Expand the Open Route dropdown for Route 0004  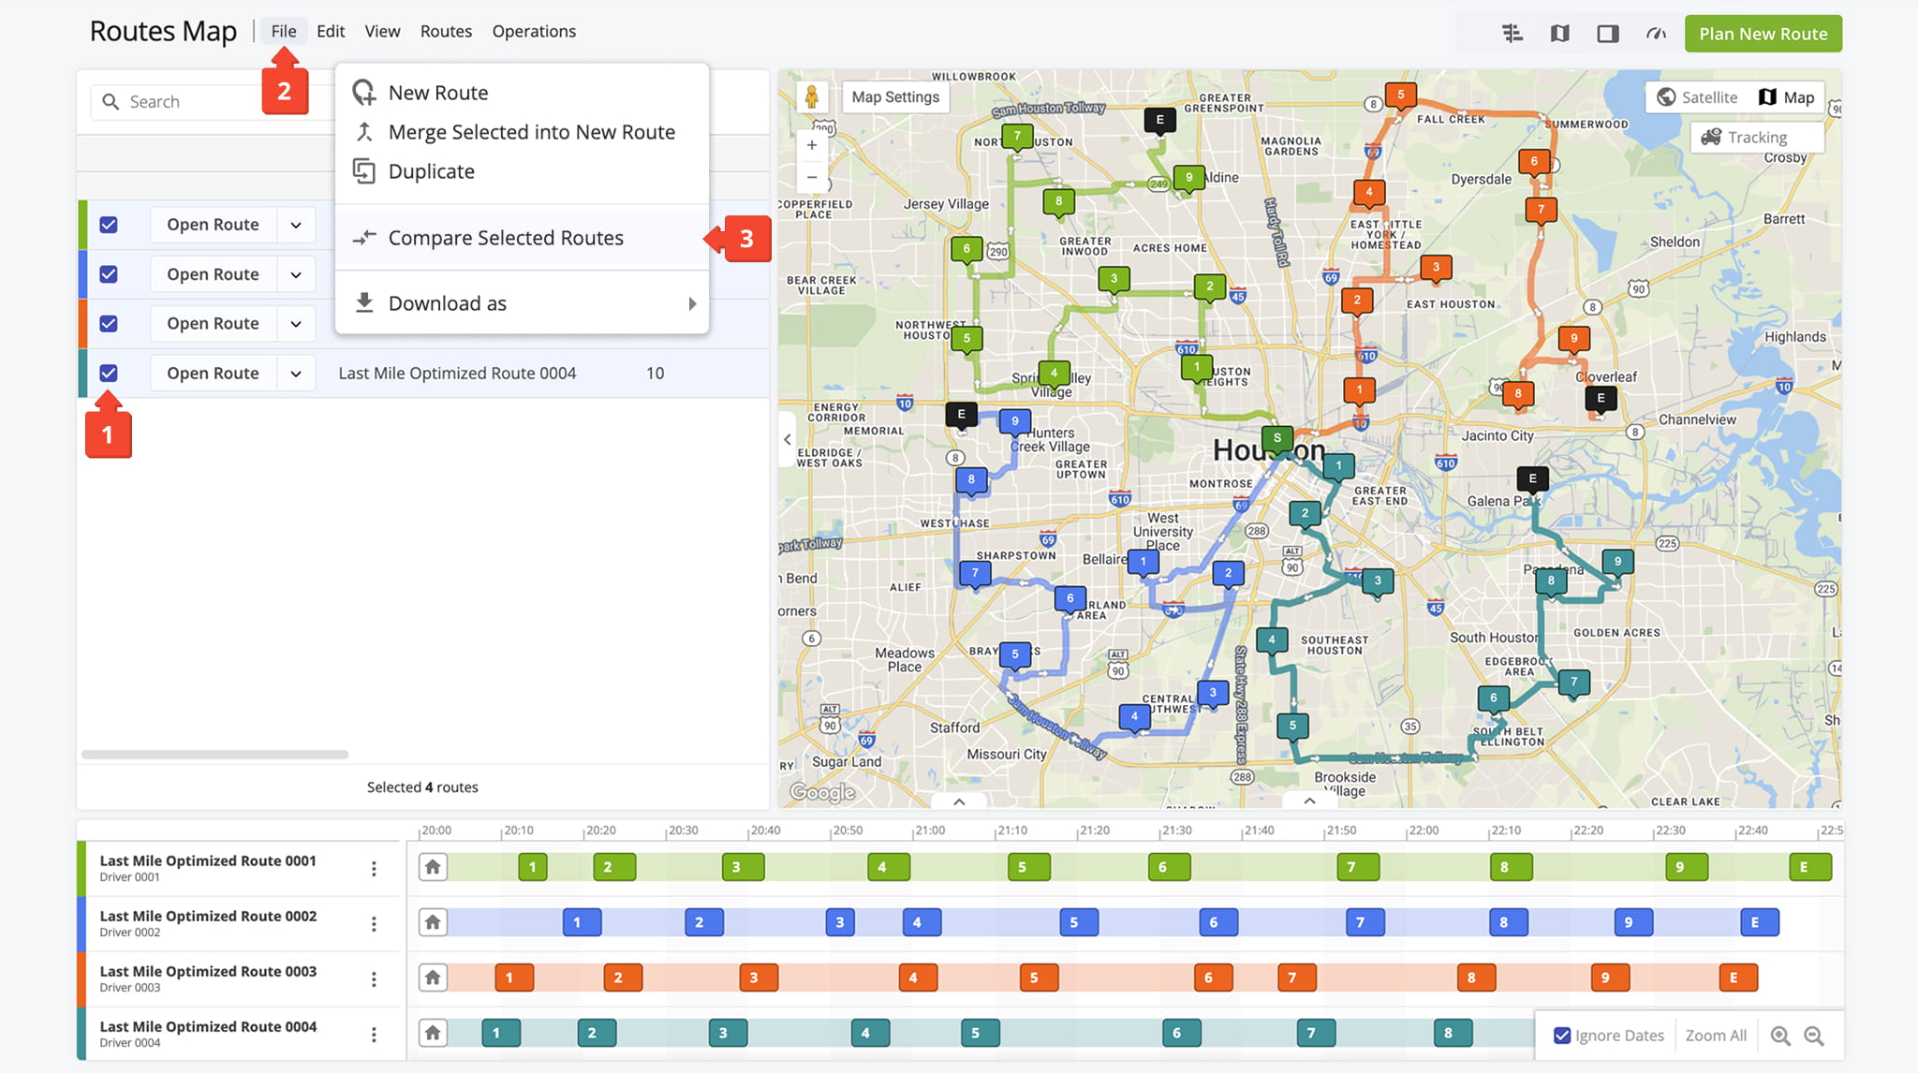(296, 373)
